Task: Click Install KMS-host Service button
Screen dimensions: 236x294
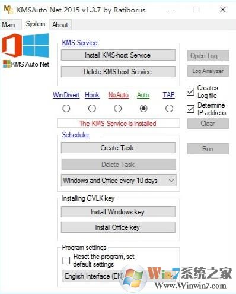Action: point(118,55)
